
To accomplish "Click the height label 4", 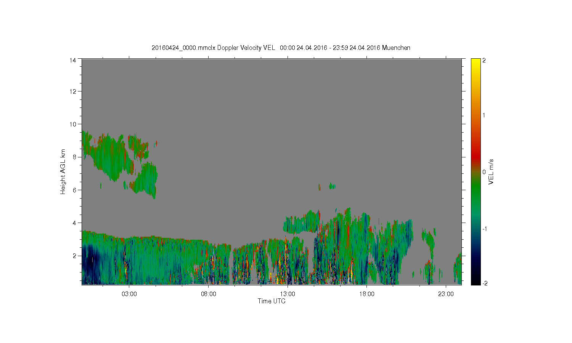I will point(74,223).
